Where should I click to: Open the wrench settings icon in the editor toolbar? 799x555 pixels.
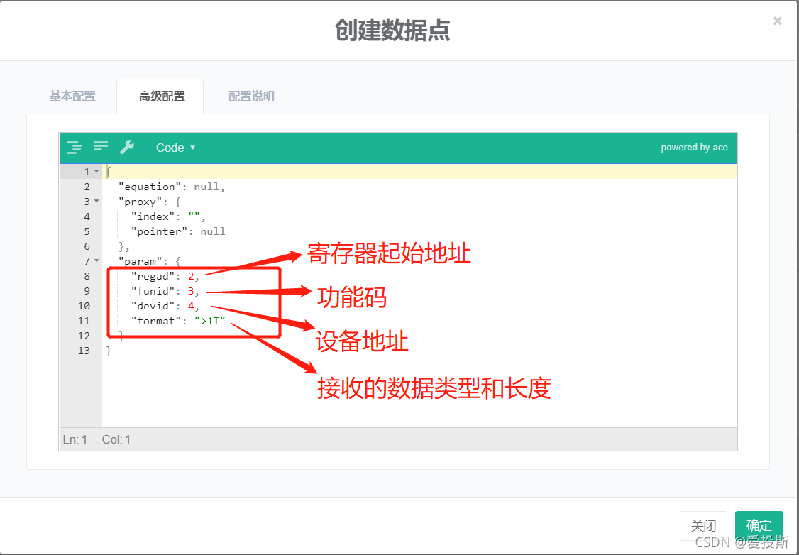(128, 147)
